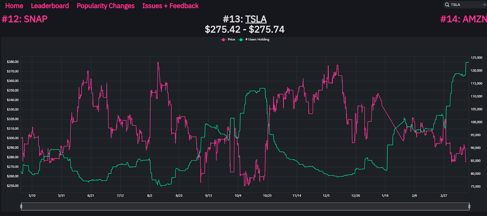Go to next stock #14: AMZN
487x216 pixels.
463,19
